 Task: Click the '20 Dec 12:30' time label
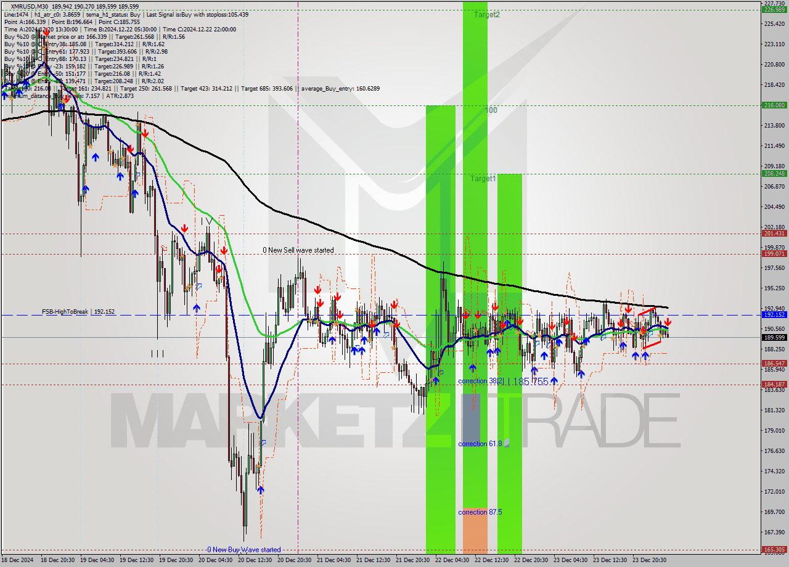tap(255, 560)
